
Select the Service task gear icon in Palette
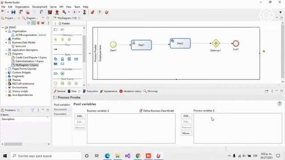pyautogui.click(x=56, y=59)
